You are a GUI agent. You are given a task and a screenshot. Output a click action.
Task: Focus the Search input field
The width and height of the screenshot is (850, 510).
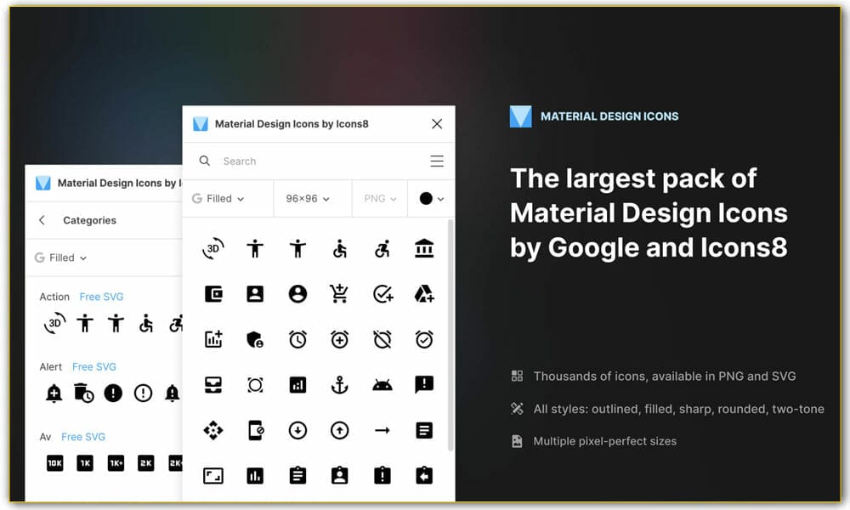(320, 161)
